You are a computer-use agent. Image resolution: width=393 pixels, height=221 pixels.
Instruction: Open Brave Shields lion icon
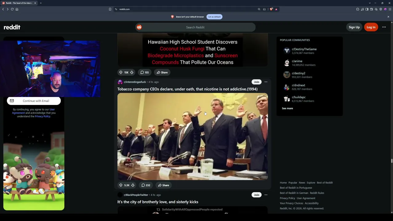tap(271, 9)
